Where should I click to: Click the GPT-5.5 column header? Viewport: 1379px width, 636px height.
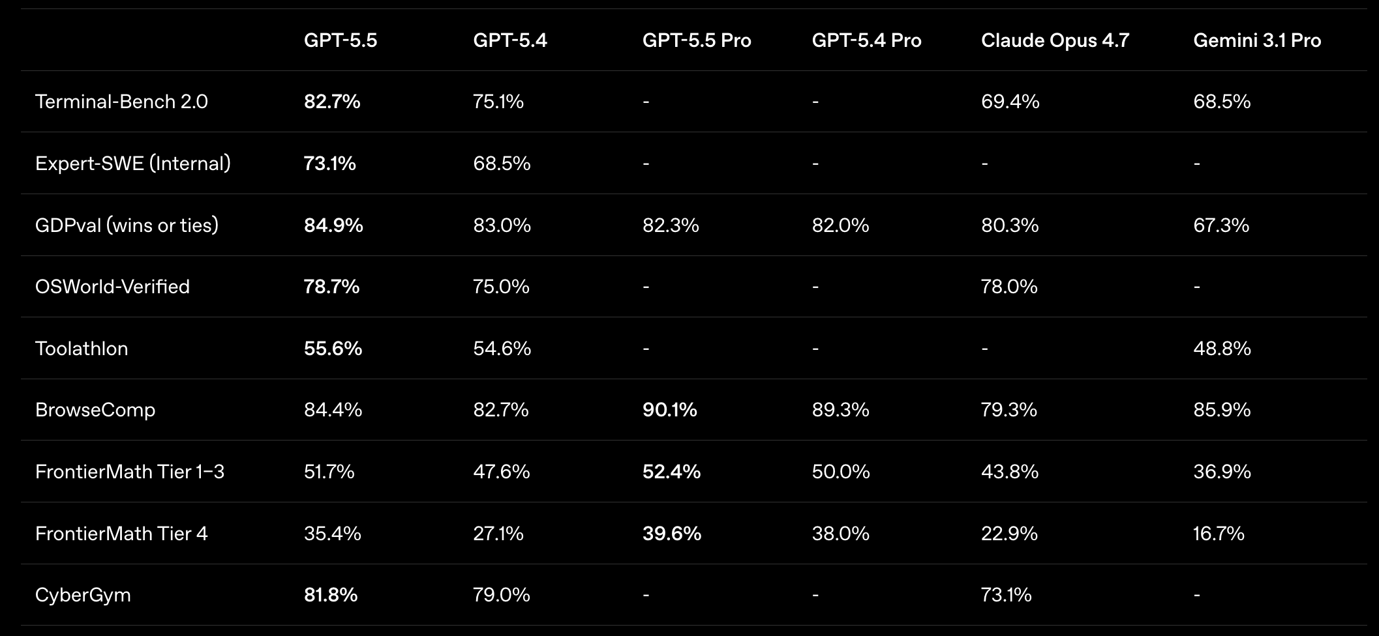341,40
